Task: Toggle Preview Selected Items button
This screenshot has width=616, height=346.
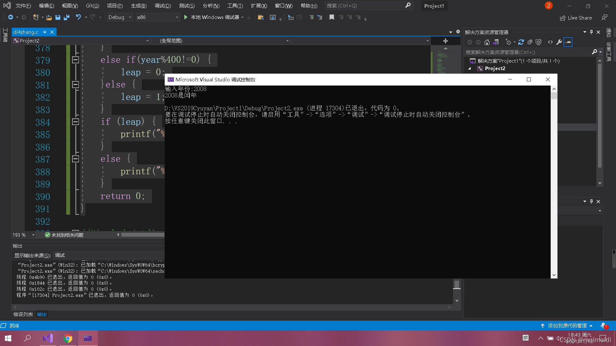Action: pyautogui.click(x=568, y=42)
